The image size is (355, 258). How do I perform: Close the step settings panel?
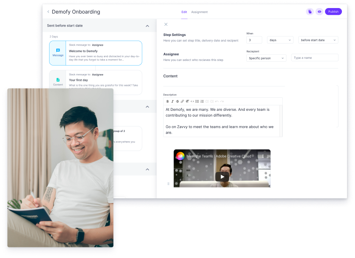point(166,25)
